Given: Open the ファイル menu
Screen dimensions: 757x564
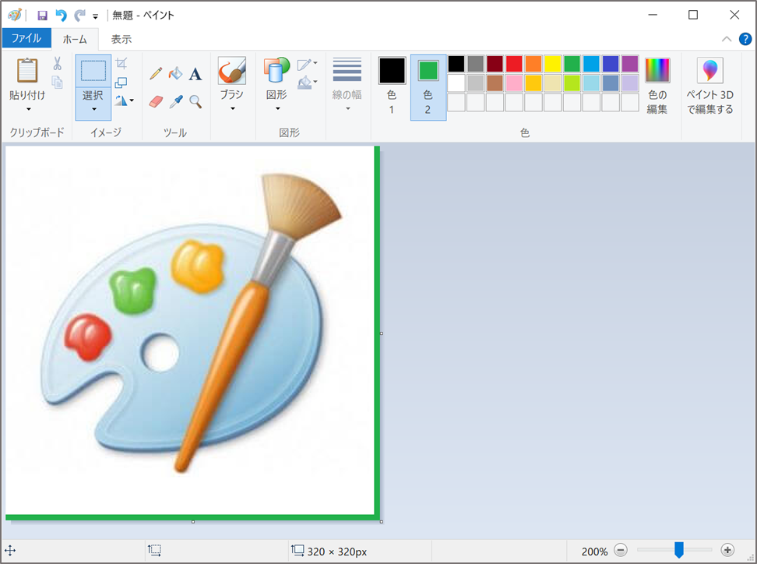Looking at the screenshot, I should pyautogui.click(x=26, y=38).
